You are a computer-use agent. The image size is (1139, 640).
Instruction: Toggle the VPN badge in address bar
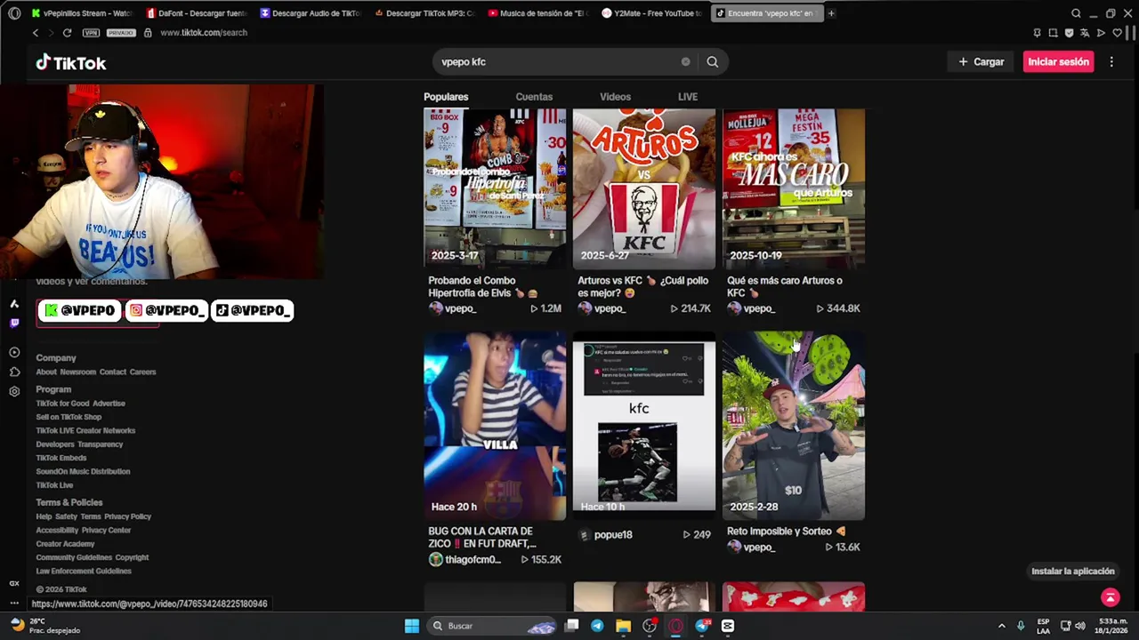[x=91, y=33]
